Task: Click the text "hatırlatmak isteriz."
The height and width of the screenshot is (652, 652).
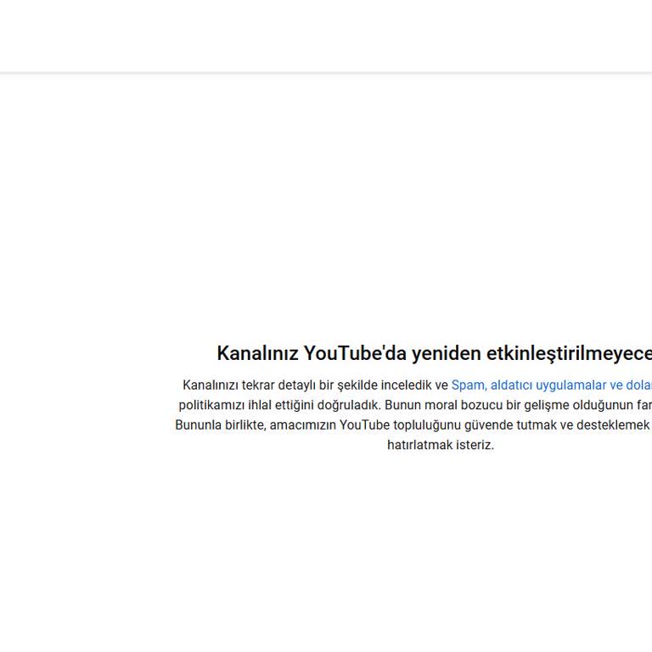Action: (441, 445)
